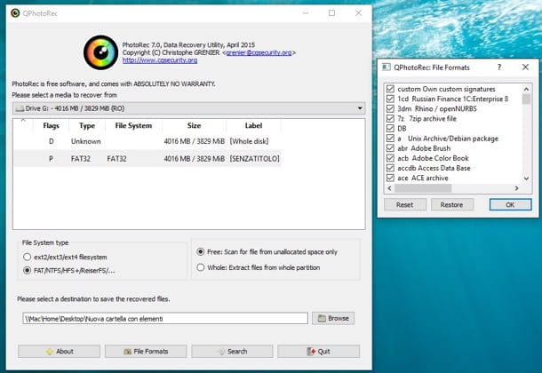The image size is (542, 373).
Task: Click the Label column header
Action: pos(253,126)
